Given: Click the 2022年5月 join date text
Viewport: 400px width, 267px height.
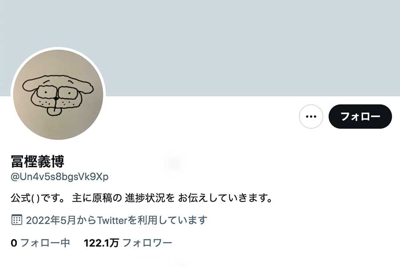Looking at the screenshot, I should [x=51, y=220].
